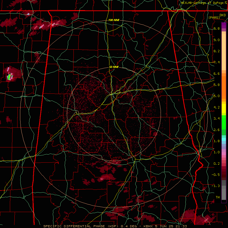Click the large echo in bottom-right corner
This screenshot has height=228, width=228.
pyautogui.click(x=197, y=217)
